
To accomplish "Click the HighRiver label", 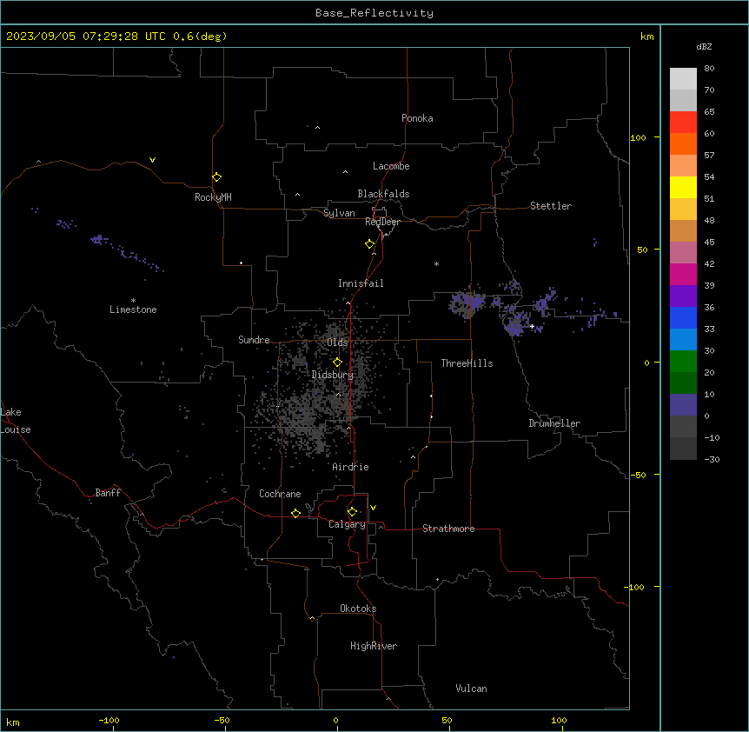I will (374, 646).
